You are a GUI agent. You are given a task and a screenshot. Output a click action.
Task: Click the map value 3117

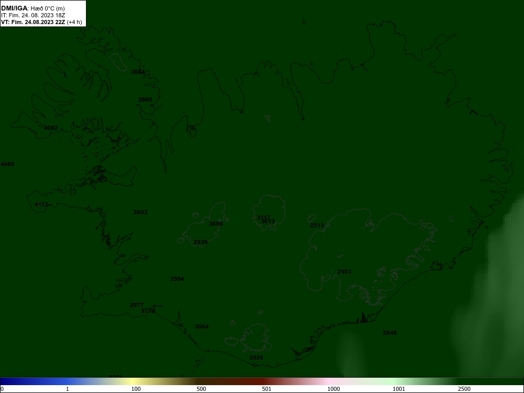tap(264, 217)
